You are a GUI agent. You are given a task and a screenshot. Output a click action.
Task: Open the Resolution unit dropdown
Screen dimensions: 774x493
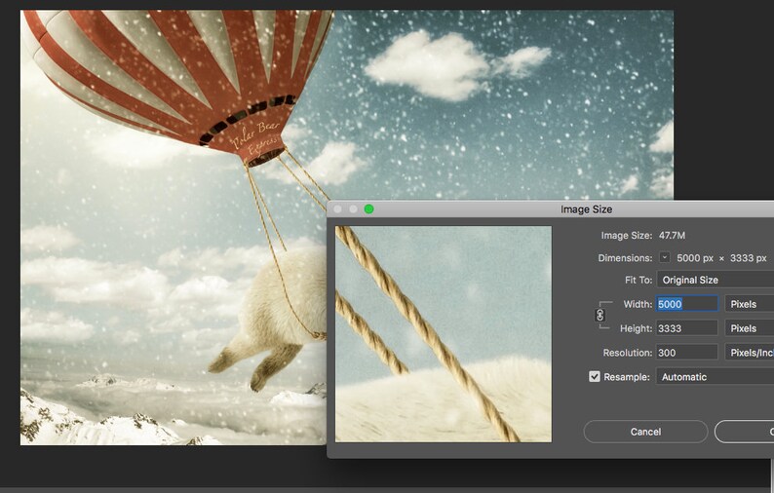(750, 353)
